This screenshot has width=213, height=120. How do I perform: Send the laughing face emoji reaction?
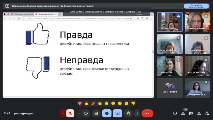pyautogui.click(x=106, y=103)
